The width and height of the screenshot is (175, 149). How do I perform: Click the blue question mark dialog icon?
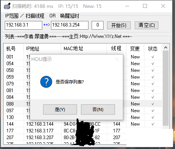point(46,82)
